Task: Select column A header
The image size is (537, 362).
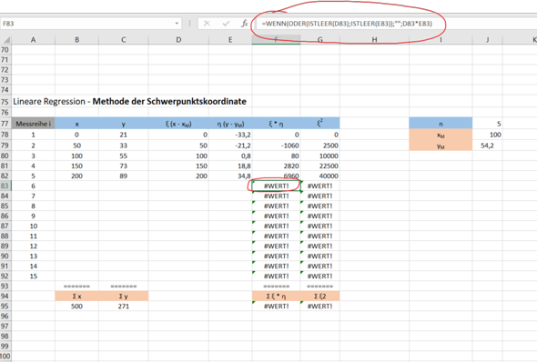Action: pos(33,40)
